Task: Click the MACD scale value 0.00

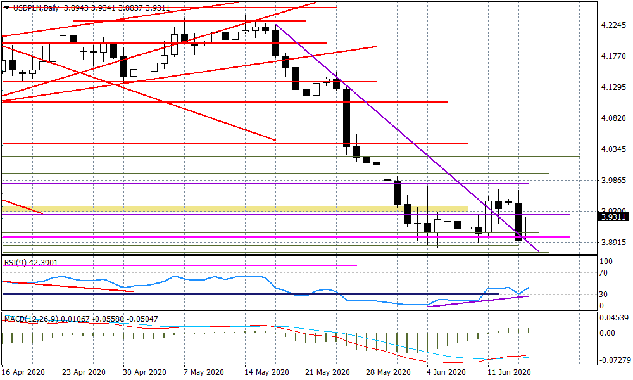Action: coord(608,333)
